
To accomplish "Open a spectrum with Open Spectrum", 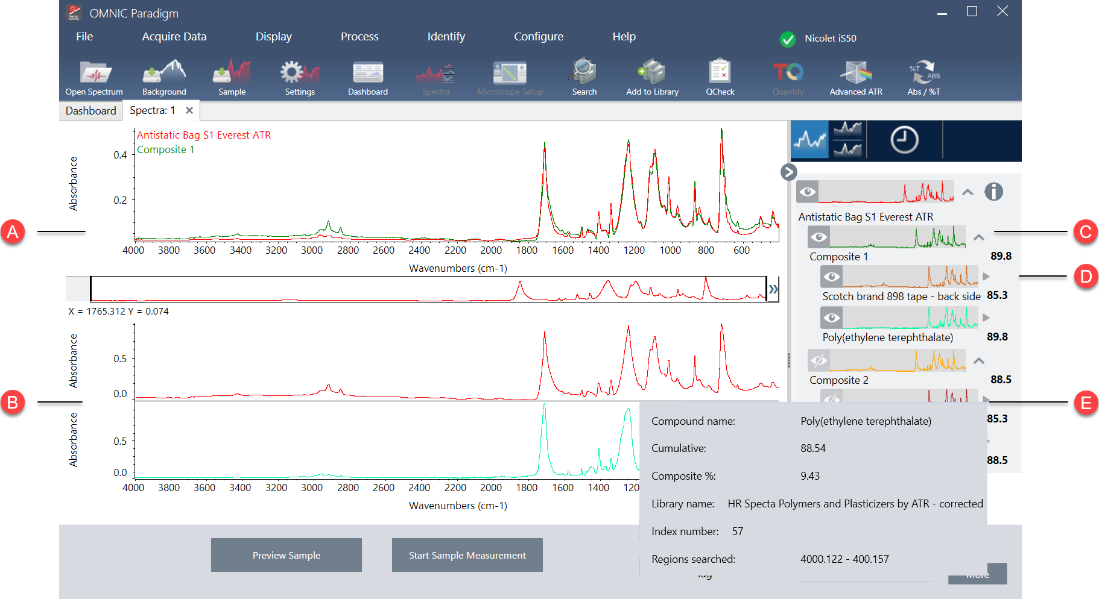I will 94,78.
